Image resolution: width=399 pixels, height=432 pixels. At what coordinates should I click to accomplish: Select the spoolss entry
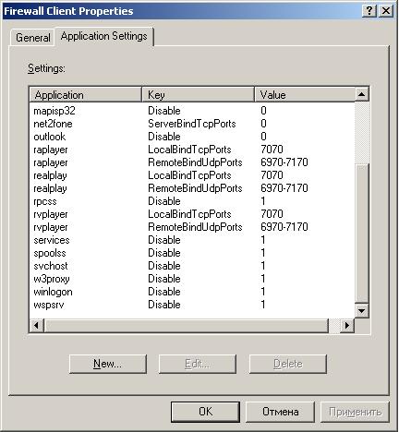[192, 253]
